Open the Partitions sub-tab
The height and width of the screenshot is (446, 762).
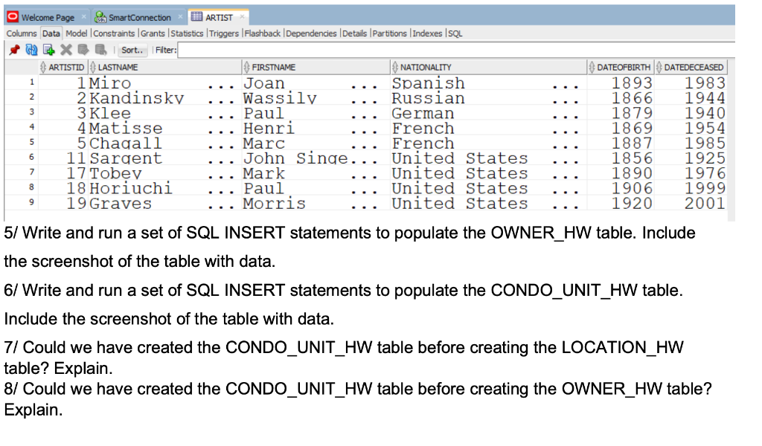(x=389, y=33)
